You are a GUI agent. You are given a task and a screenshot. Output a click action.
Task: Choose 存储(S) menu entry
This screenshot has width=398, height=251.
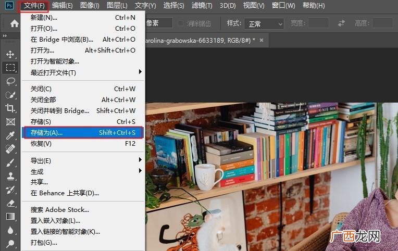point(83,121)
